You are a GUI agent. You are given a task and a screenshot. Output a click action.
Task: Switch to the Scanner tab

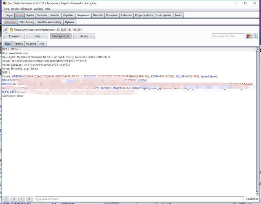[x=42, y=15]
